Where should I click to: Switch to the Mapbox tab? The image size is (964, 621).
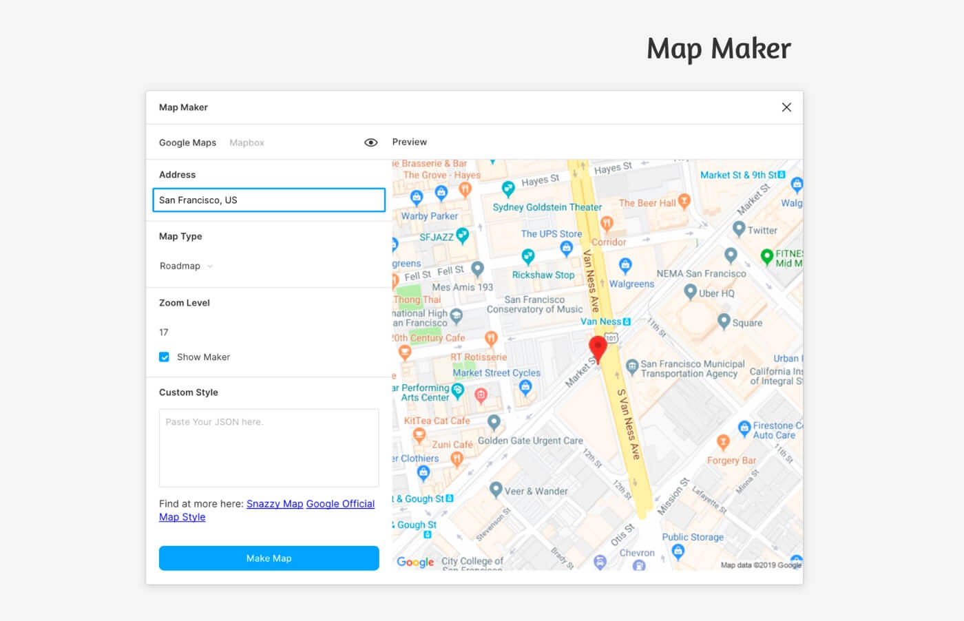click(x=247, y=143)
